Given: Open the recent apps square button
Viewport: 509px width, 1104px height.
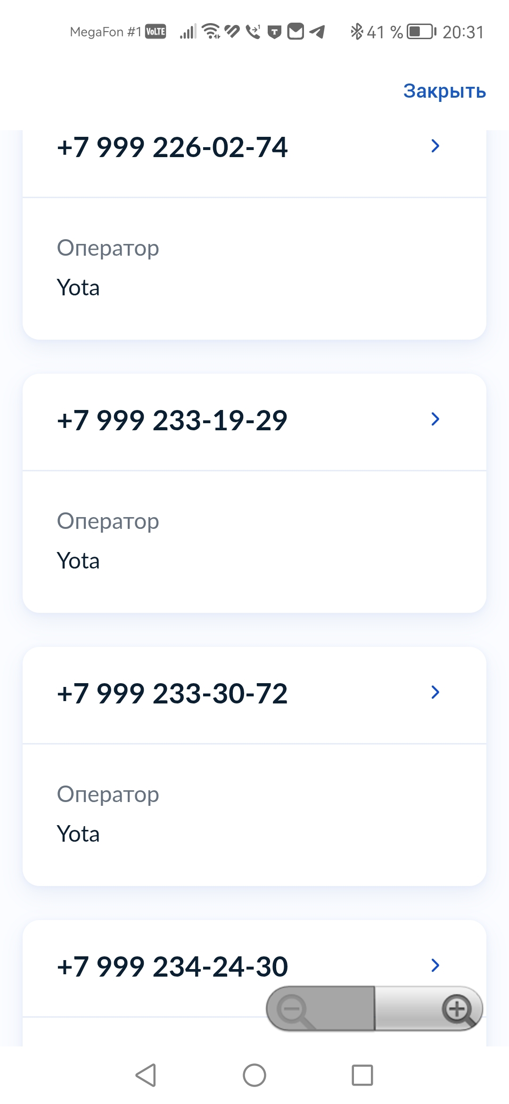Looking at the screenshot, I should [362, 1075].
